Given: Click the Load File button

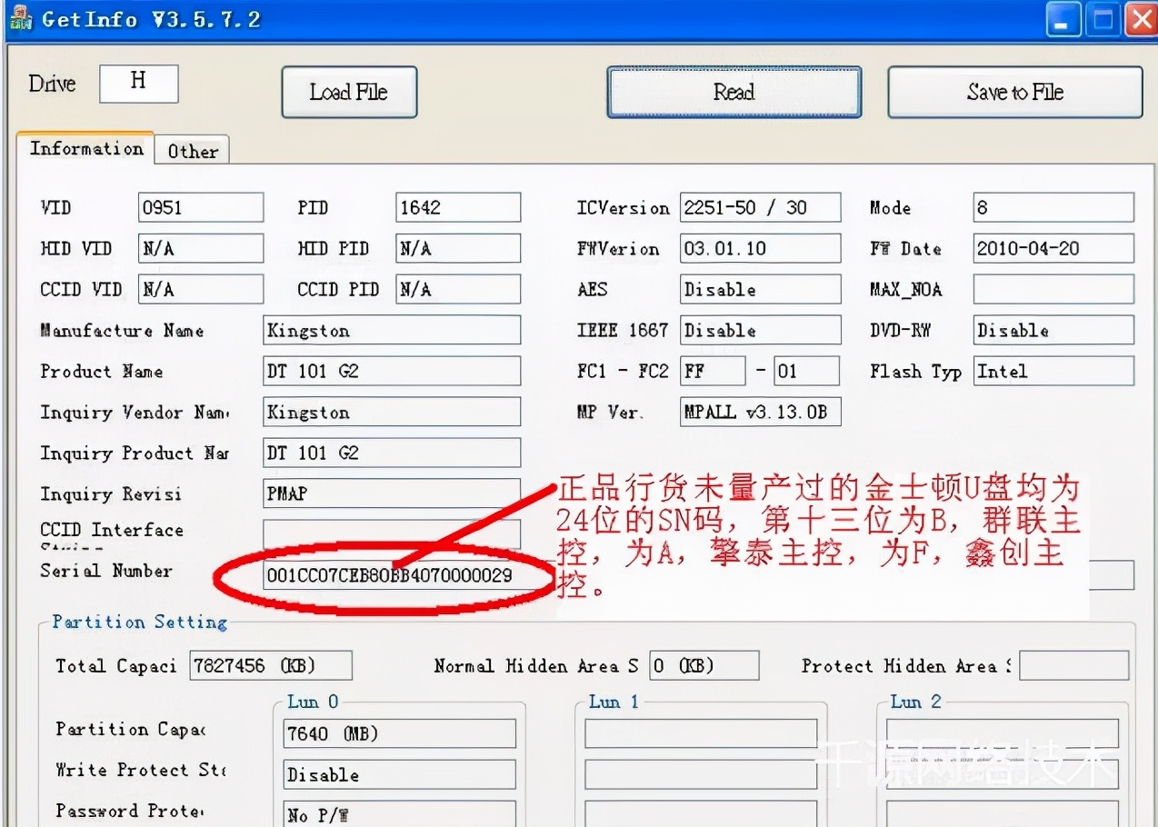Looking at the screenshot, I should tap(349, 92).
